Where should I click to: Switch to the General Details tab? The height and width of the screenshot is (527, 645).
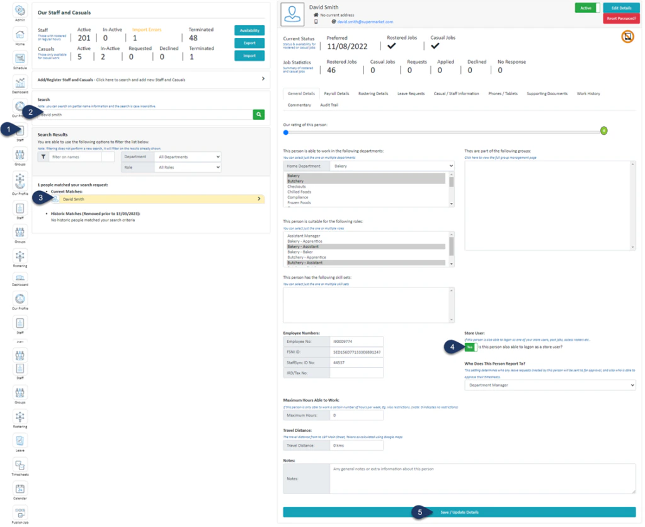[301, 94]
